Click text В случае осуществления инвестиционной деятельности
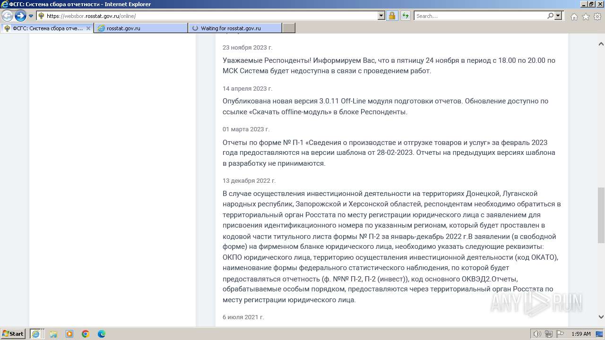 click(317, 194)
